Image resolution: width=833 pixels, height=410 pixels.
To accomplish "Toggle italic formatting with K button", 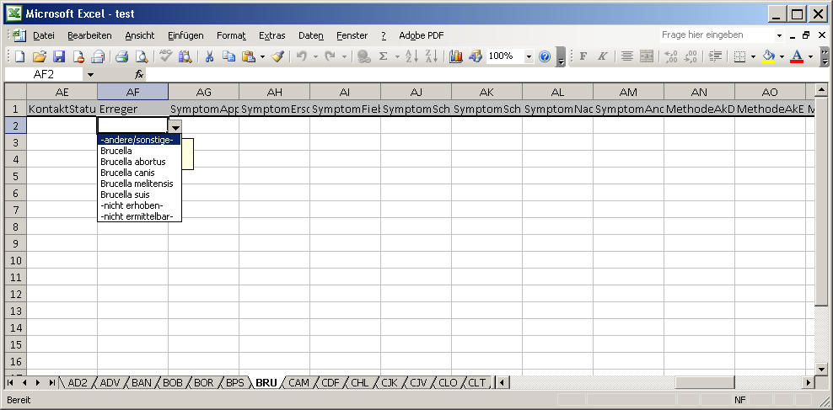I will pos(602,56).
